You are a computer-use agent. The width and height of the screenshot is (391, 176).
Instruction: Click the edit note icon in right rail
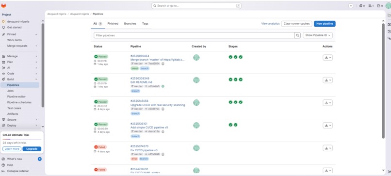click(389, 15)
